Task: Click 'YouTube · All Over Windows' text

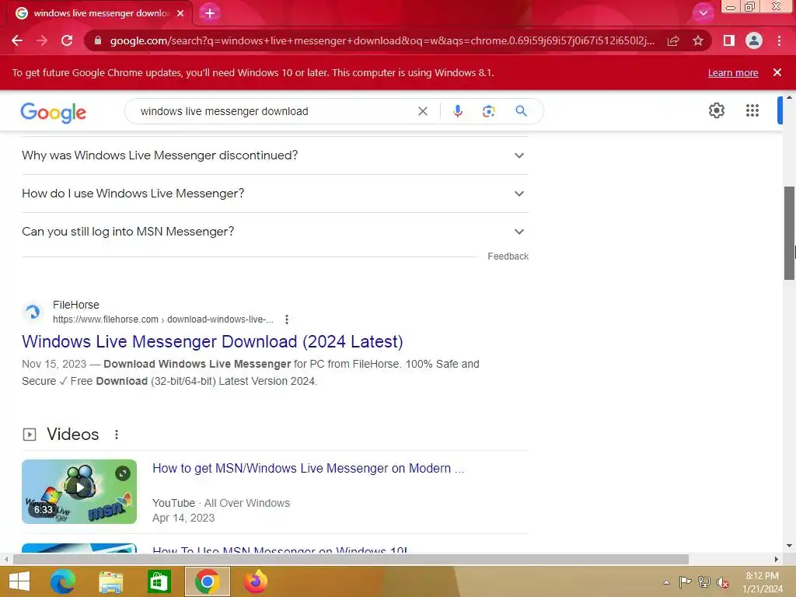Action: point(222,503)
